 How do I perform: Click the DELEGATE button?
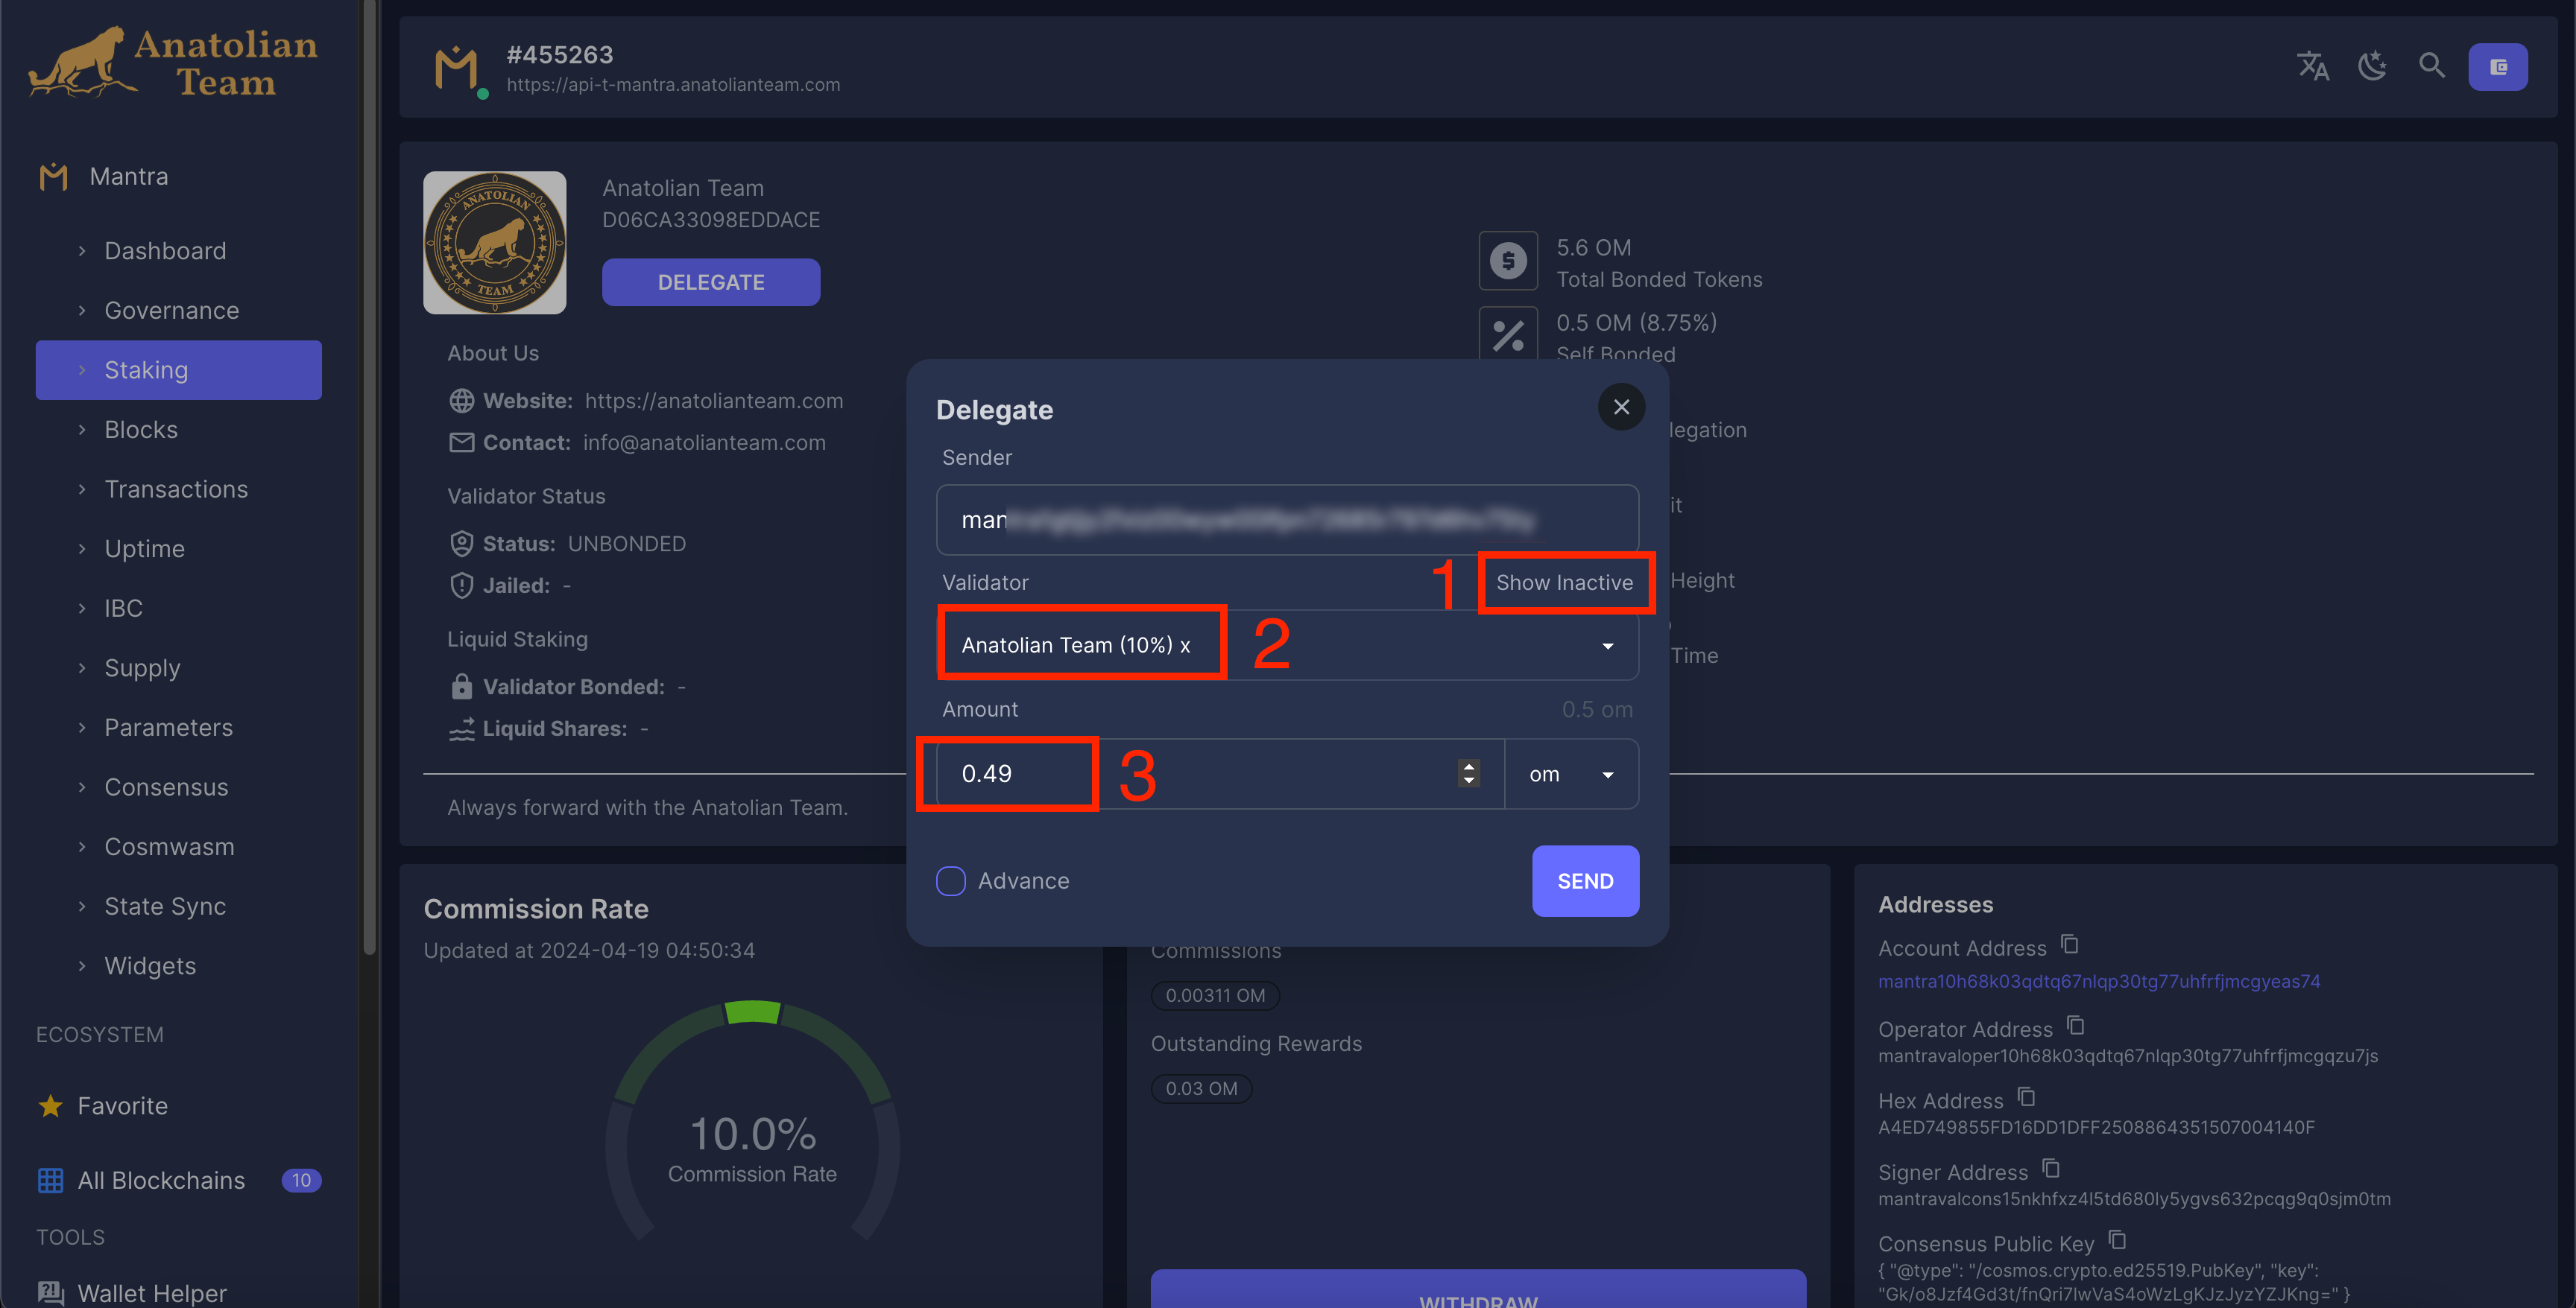click(711, 283)
